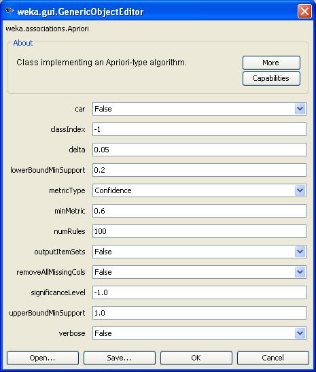Select the numRules field showing 100

(x=199, y=231)
